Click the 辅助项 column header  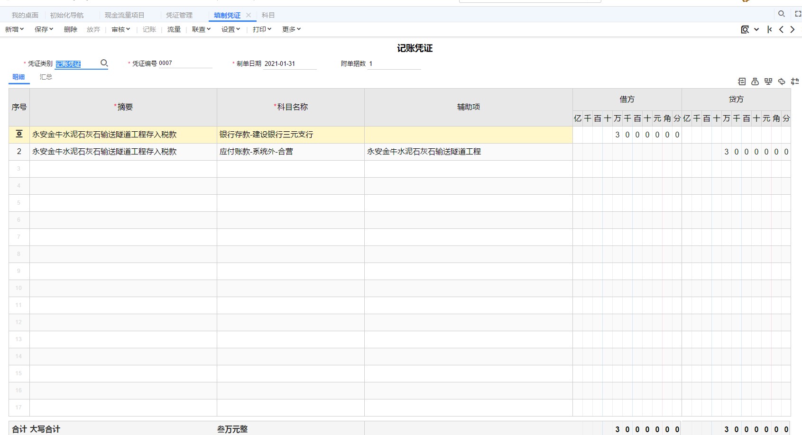coord(469,107)
